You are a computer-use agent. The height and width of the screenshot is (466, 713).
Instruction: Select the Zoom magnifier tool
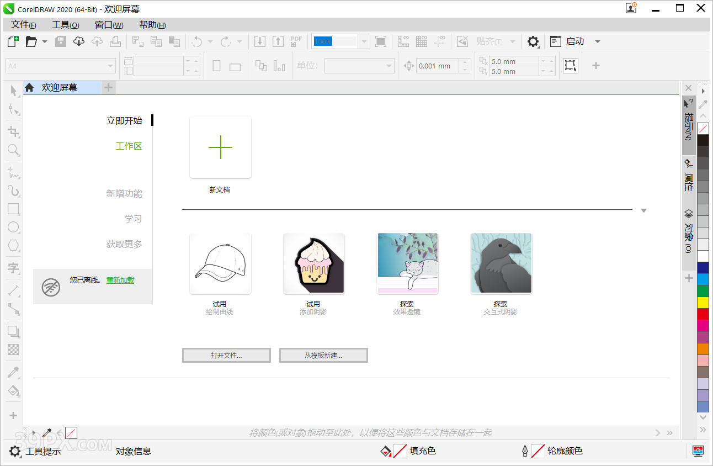[x=14, y=150]
